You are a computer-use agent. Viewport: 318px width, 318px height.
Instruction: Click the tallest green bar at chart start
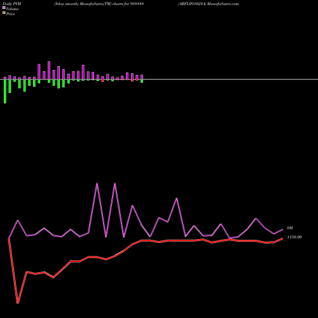[5, 91]
